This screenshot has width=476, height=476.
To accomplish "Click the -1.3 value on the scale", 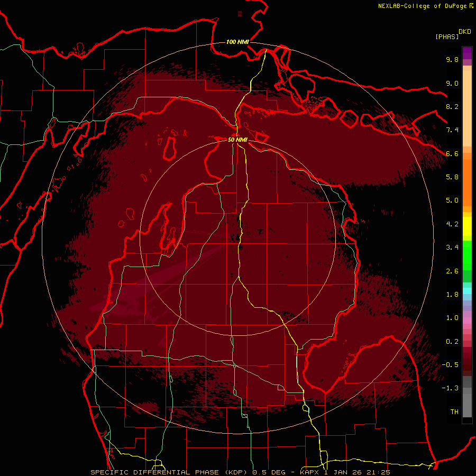I will point(450,388).
